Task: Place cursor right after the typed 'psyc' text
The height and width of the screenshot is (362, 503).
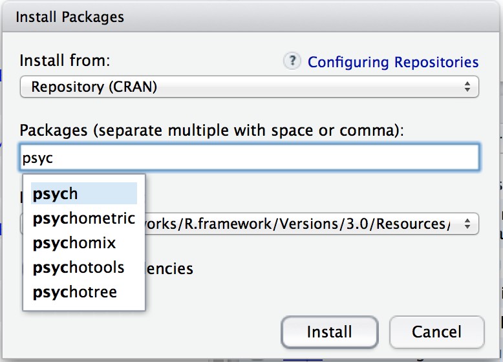Action: (x=54, y=157)
